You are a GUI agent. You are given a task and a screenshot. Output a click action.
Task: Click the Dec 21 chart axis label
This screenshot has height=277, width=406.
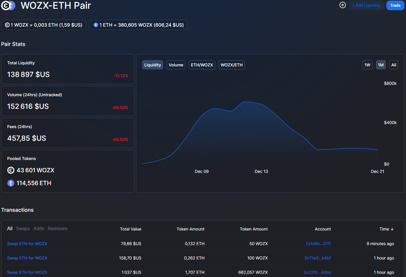tap(377, 171)
